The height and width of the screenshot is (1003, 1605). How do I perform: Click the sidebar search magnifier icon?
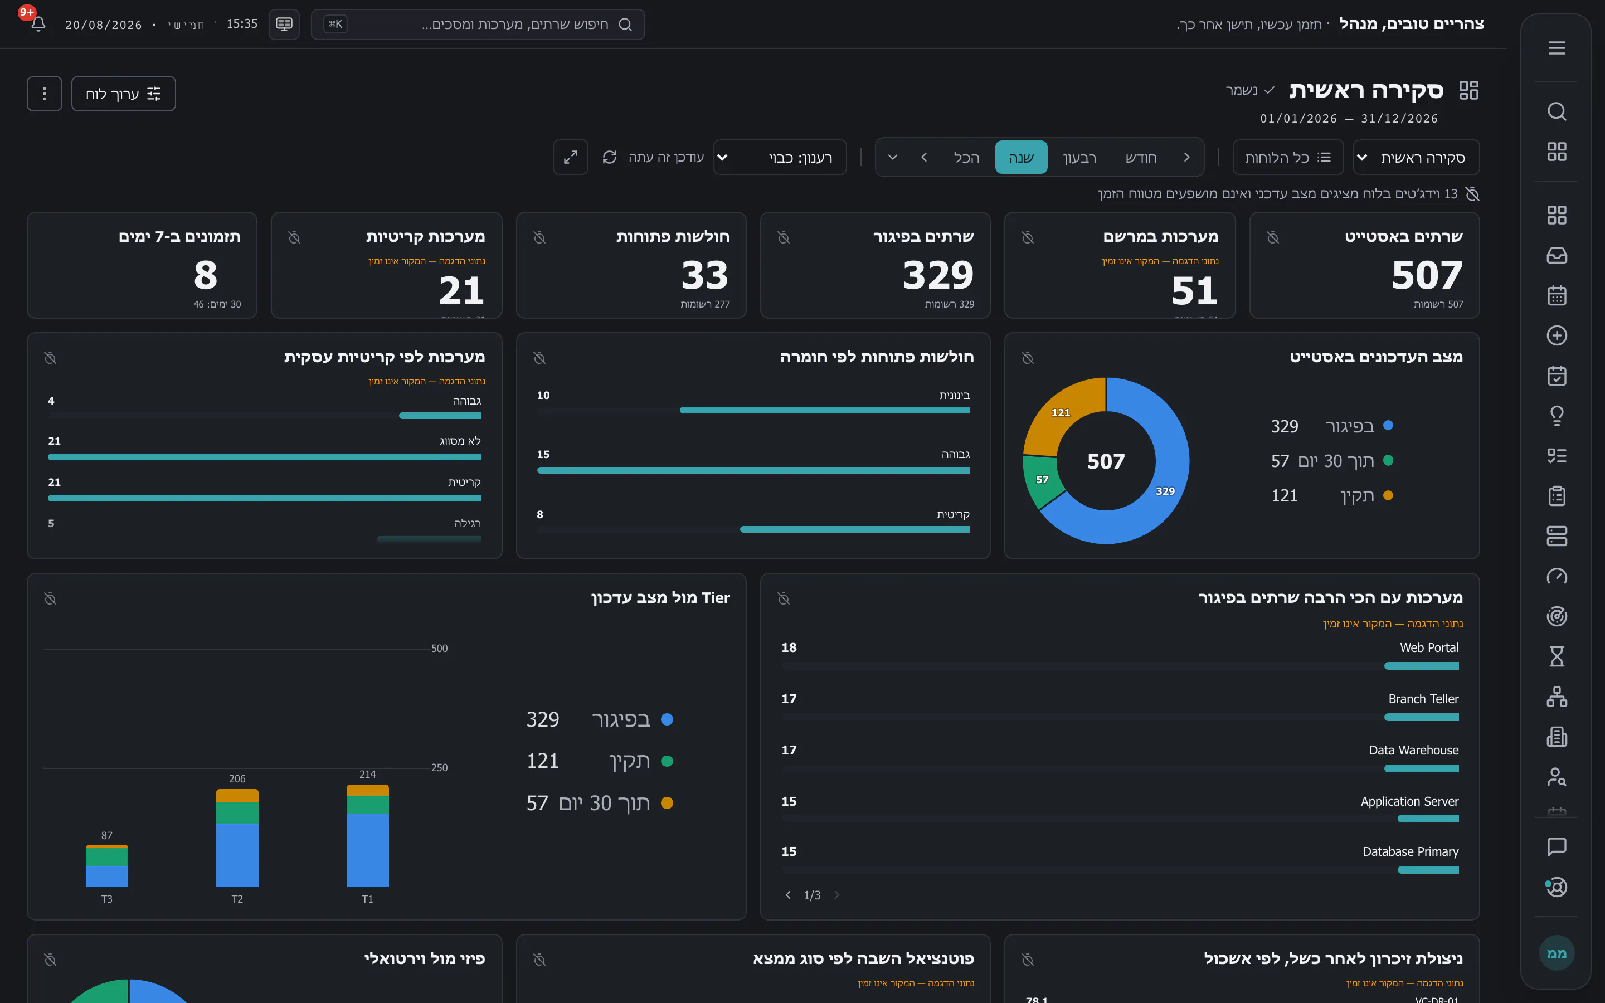click(x=1556, y=111)
